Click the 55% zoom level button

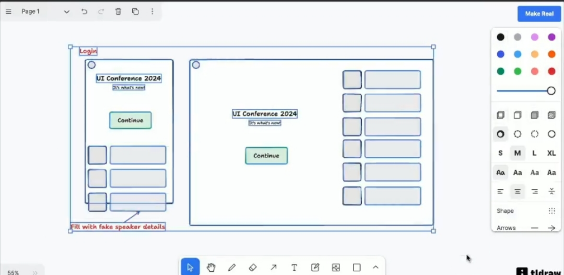click(13, 272)
